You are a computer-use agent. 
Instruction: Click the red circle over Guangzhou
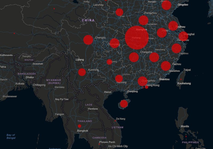click(142, 81)
